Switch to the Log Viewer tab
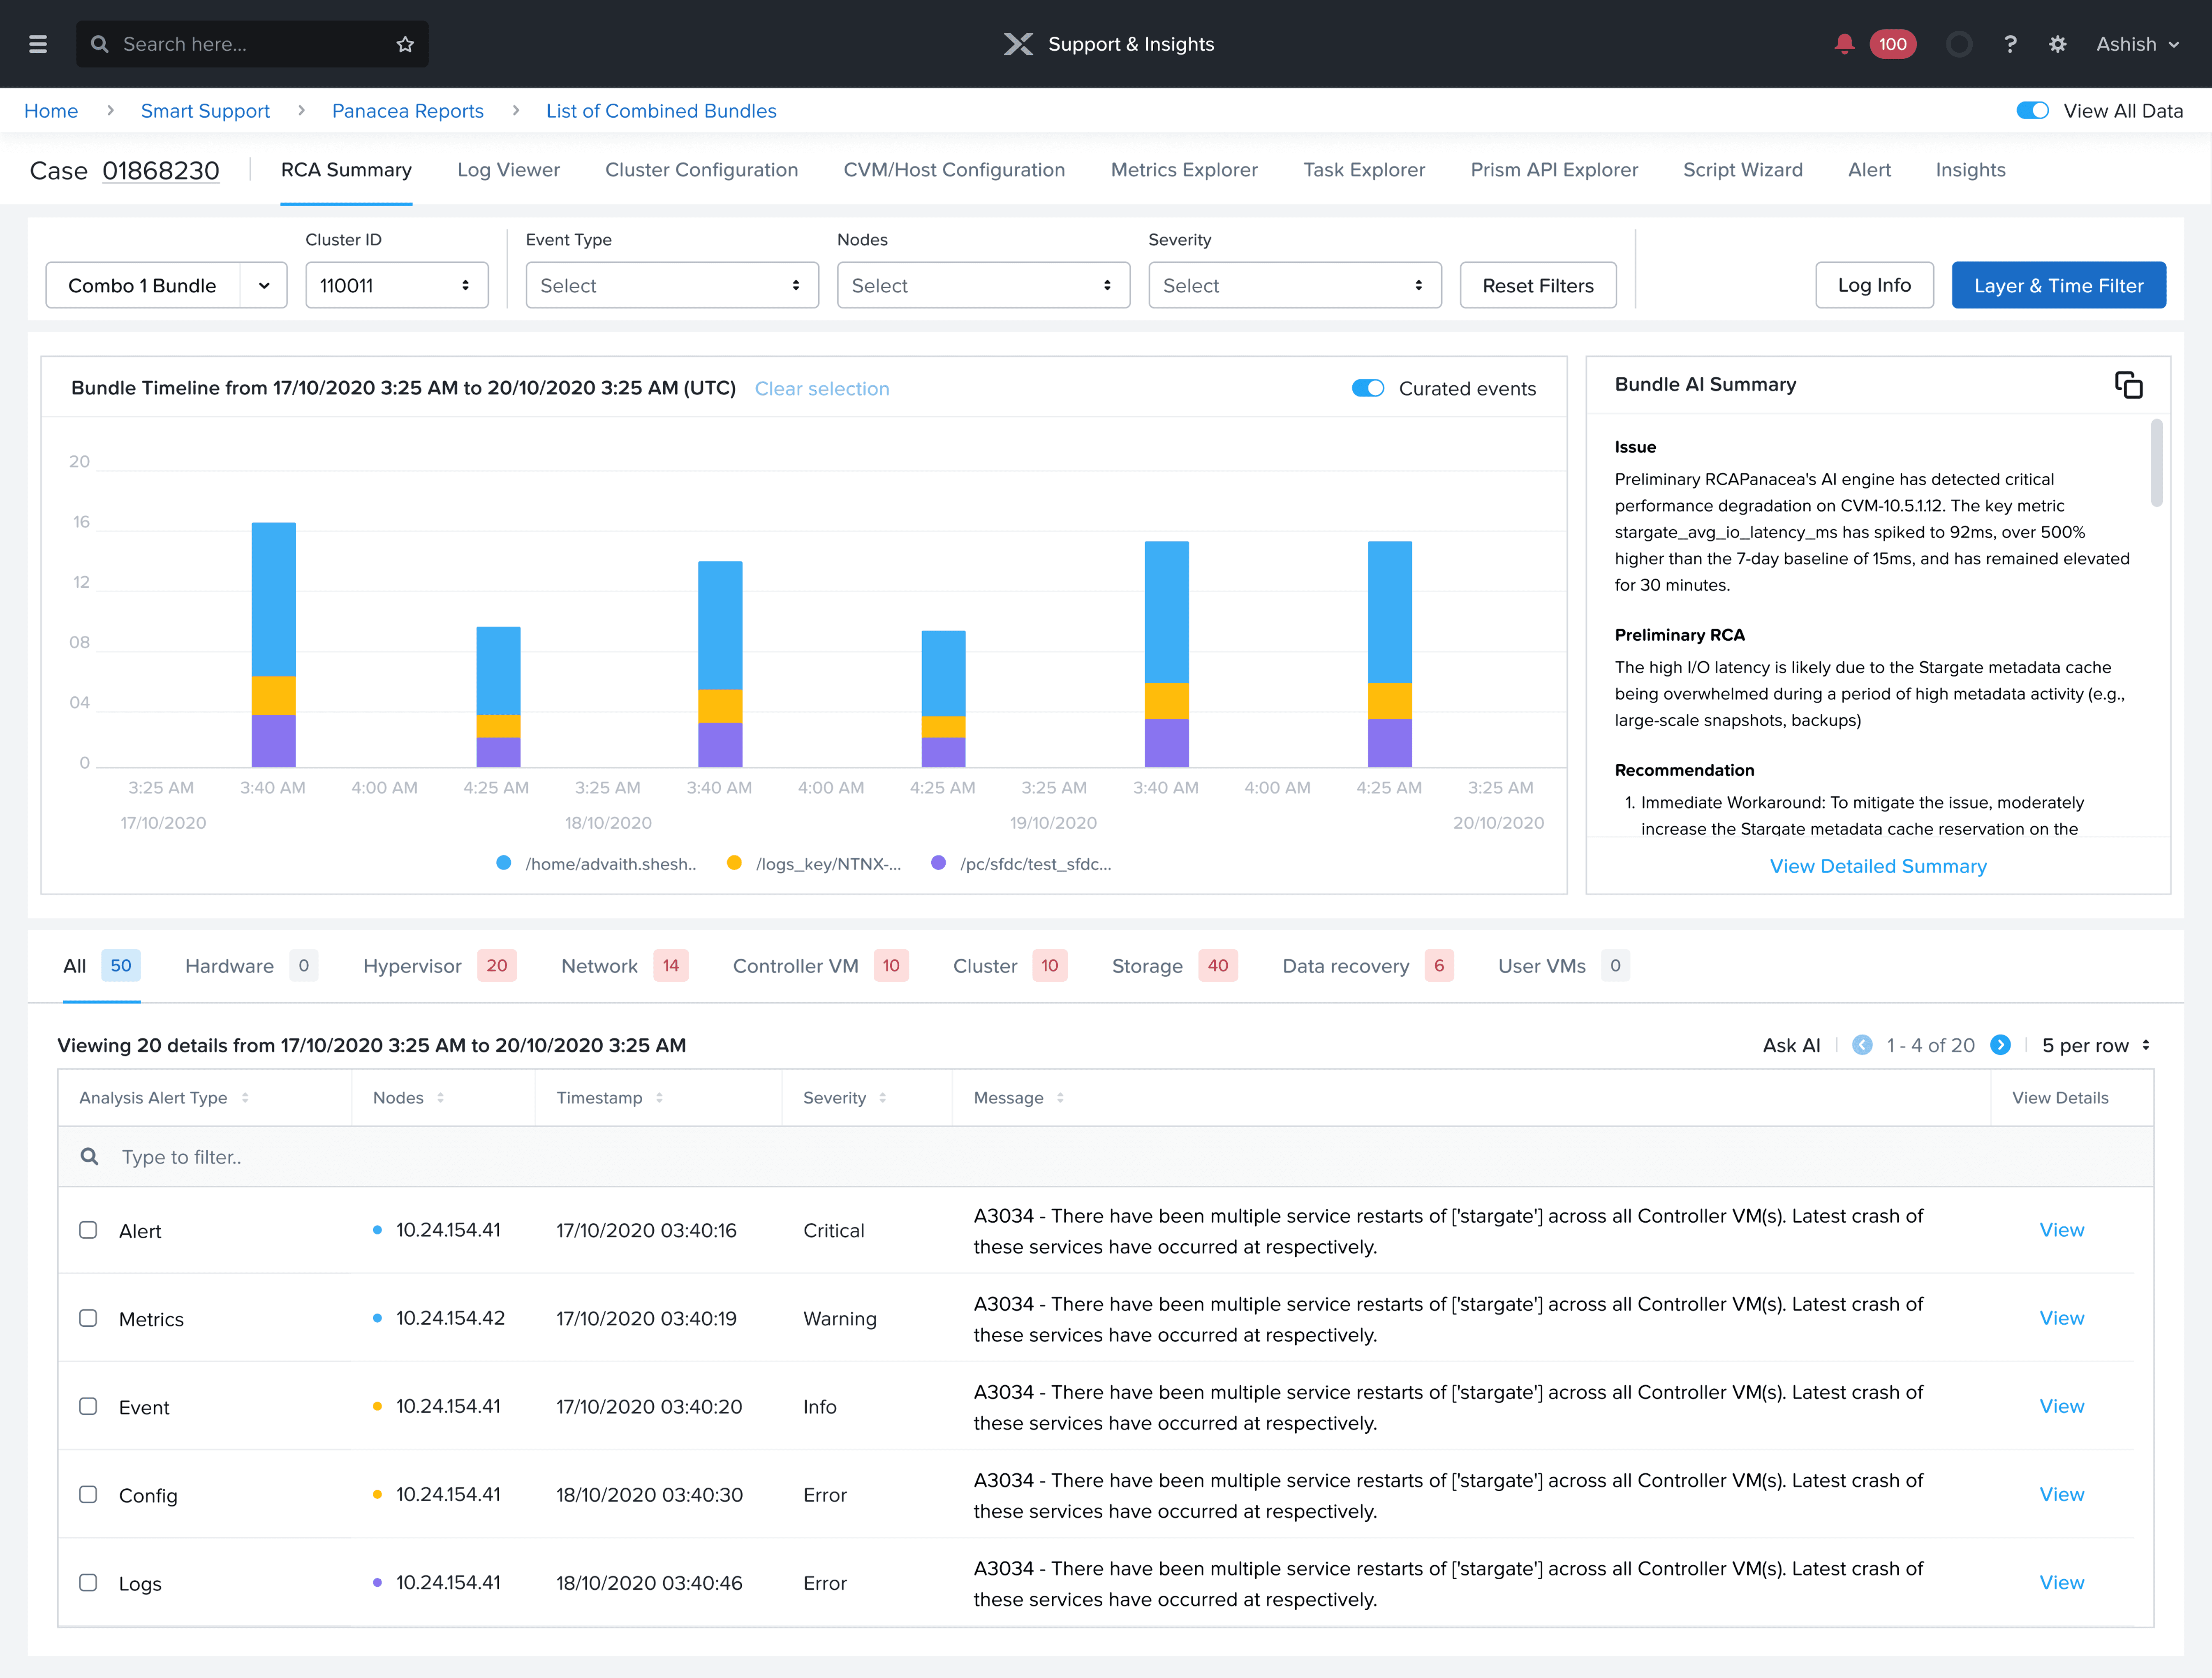This screenshot has width=2212, height=1678. pyautogui.click(x=508, y=170)
